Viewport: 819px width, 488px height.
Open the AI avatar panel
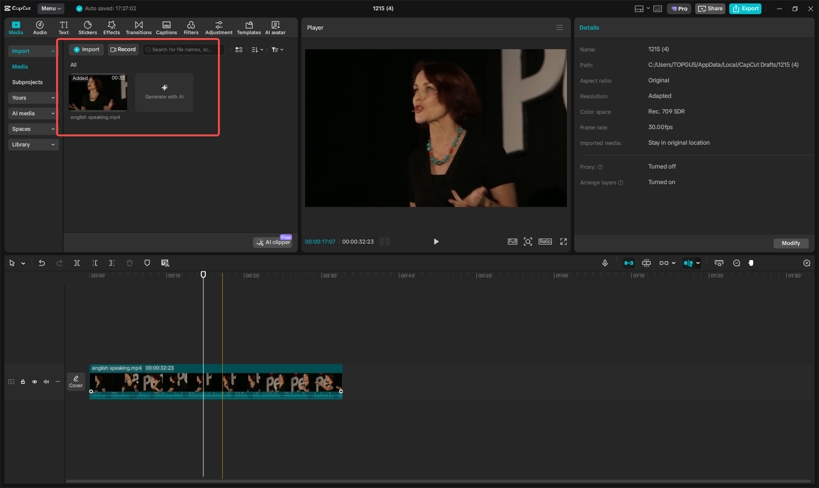pos(275,27)
